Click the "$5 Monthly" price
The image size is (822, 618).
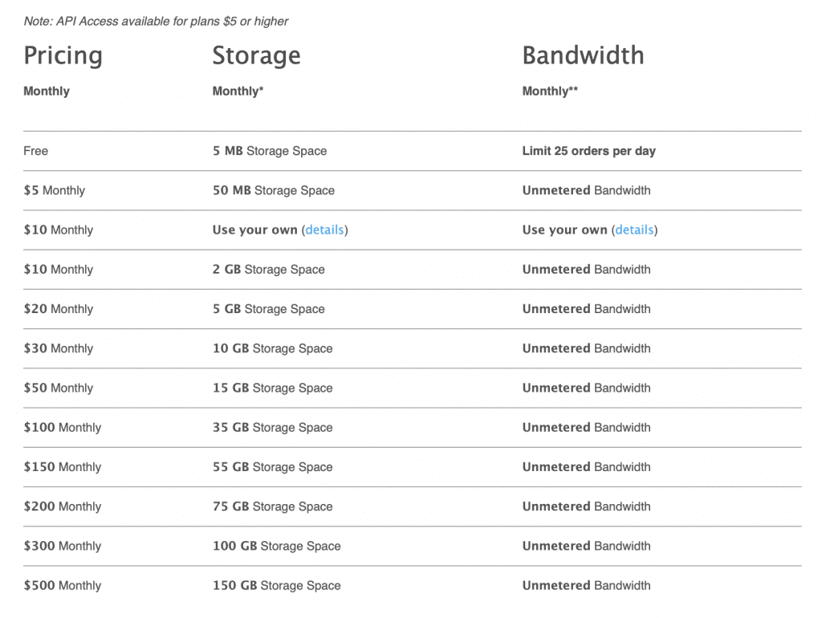click(x=54, y=190)
